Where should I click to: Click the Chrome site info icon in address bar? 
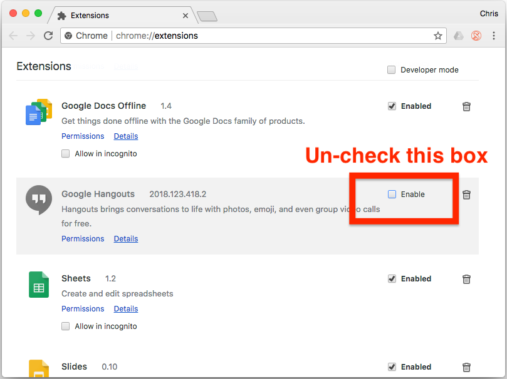tap(68, 36)
